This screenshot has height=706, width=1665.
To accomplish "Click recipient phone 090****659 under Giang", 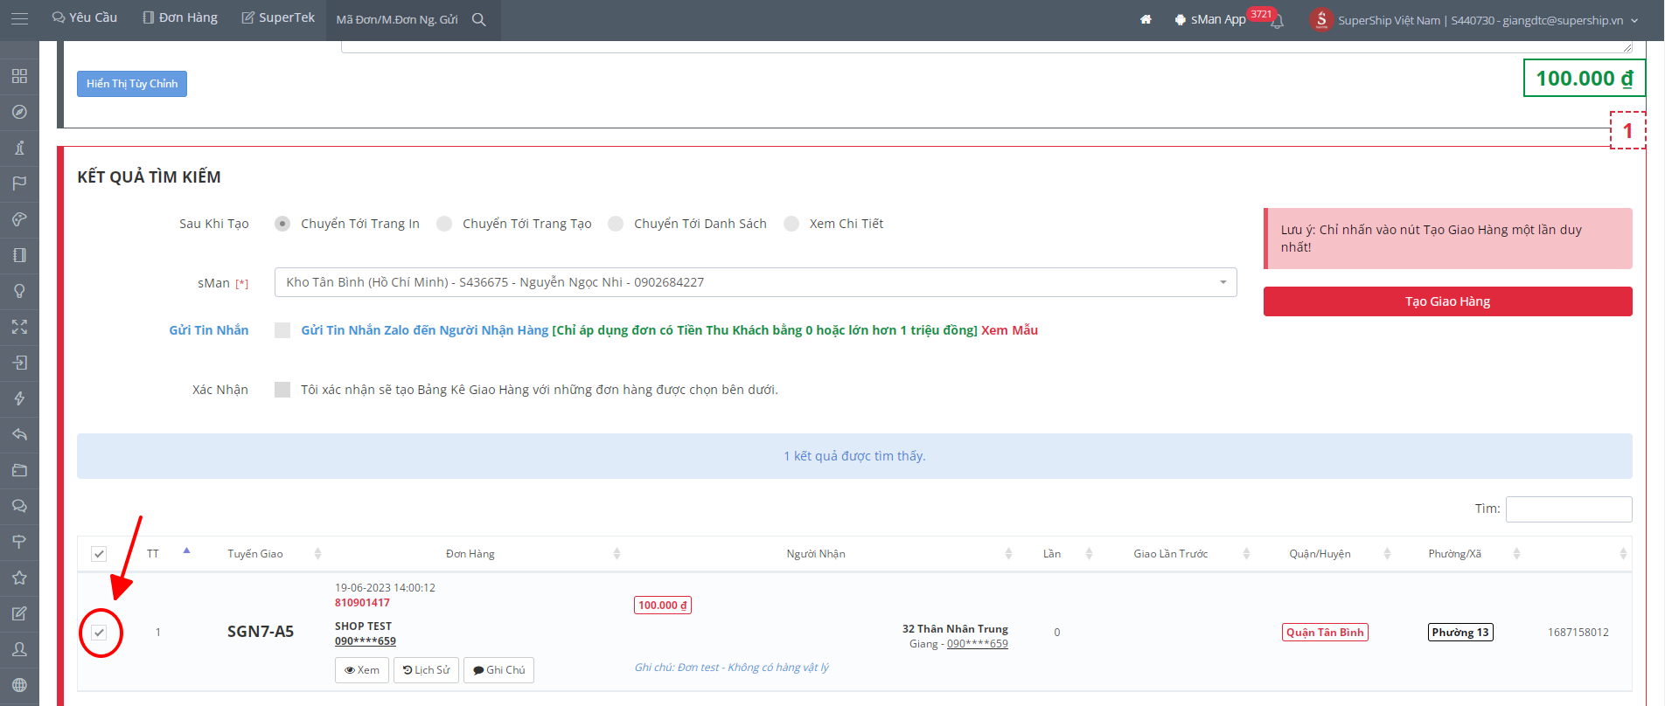I will pyautogui.click(x=978, y=644).
